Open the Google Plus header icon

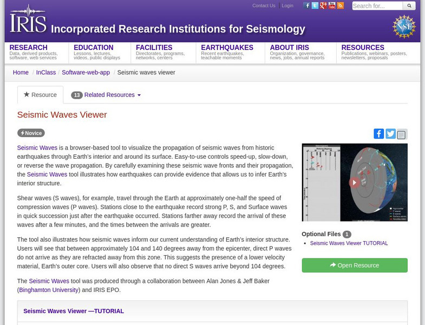[323, 6]
